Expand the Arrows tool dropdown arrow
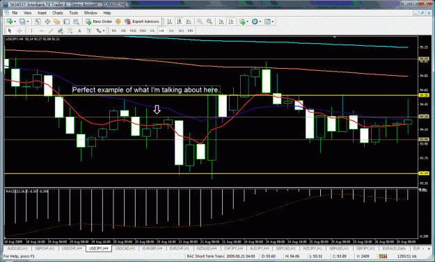 click(104, 31)
